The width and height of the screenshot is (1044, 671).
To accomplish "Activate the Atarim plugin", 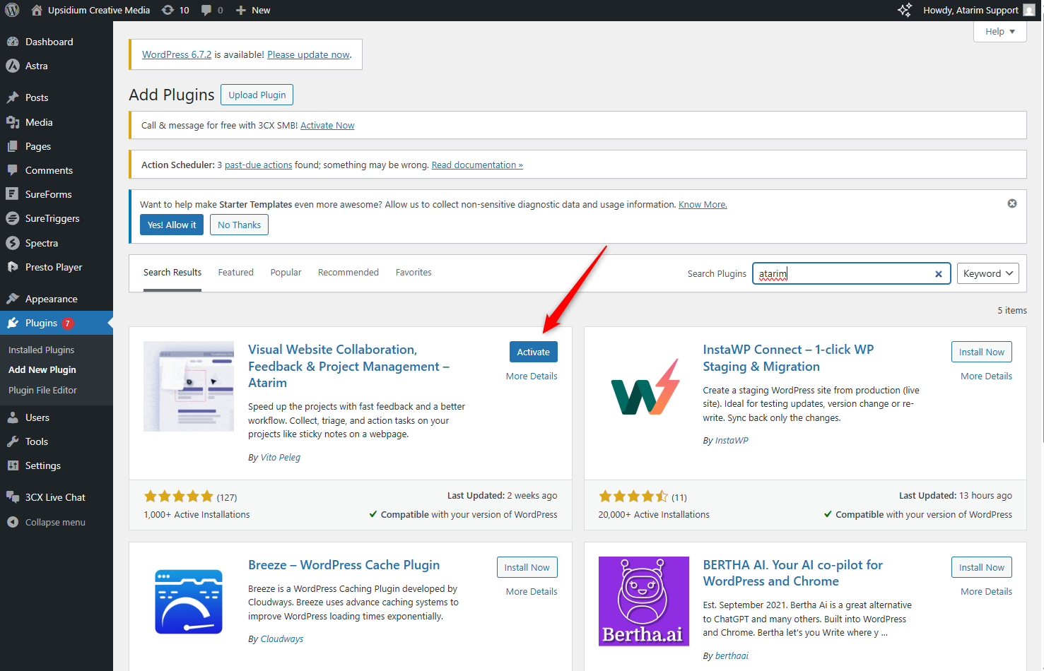I will pos(534,352).
